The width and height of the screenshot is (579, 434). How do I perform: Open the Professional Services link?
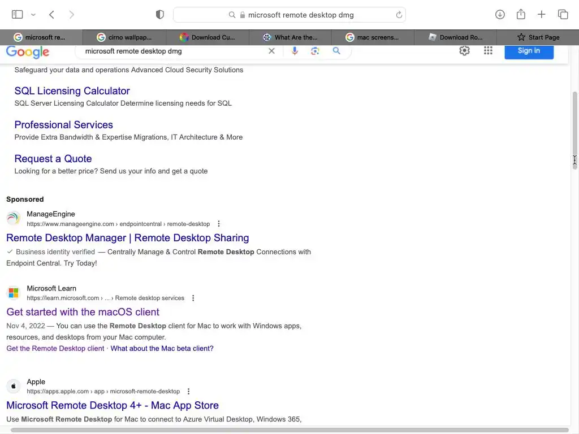63,125
